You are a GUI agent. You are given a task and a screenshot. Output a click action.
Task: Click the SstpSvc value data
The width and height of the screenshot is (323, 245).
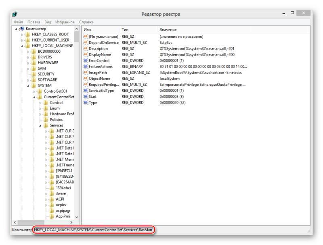[x=166, y=43]
